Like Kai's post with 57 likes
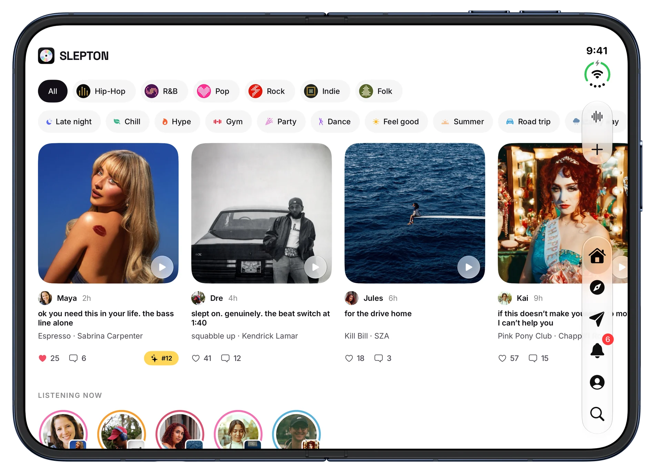This screenshot has width=653, height=474. pos(502,358)
